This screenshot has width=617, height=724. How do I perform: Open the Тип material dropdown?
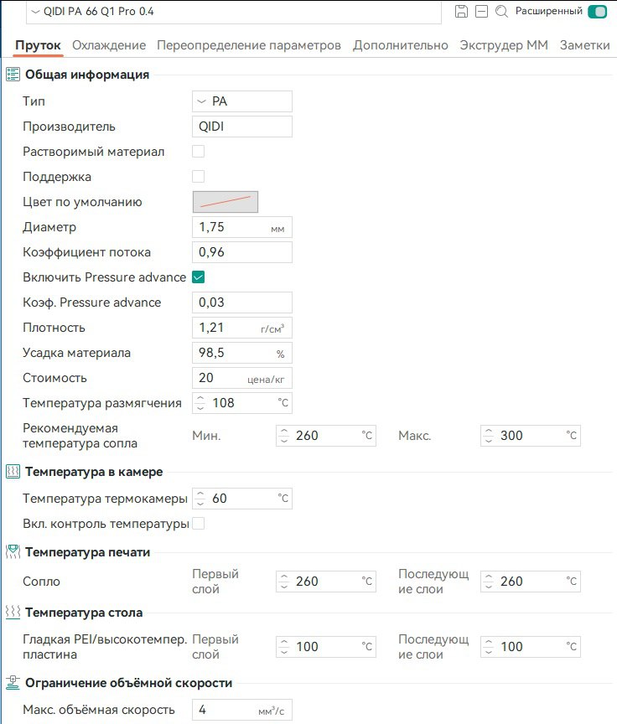tap(242, 101)
